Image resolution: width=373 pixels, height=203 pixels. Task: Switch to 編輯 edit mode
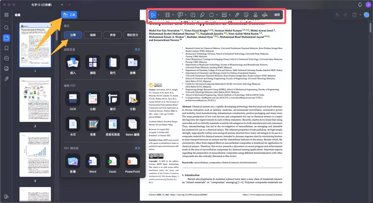pos(93,35)
